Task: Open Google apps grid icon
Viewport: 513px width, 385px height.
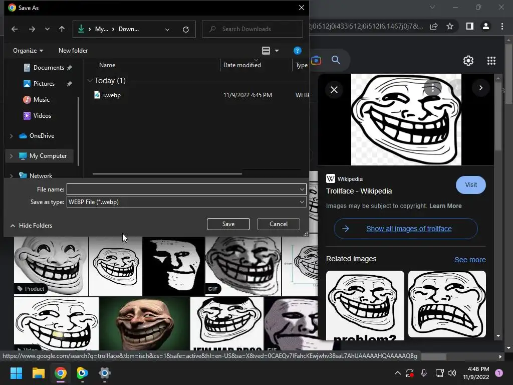Action: click(x=491, y=61)
